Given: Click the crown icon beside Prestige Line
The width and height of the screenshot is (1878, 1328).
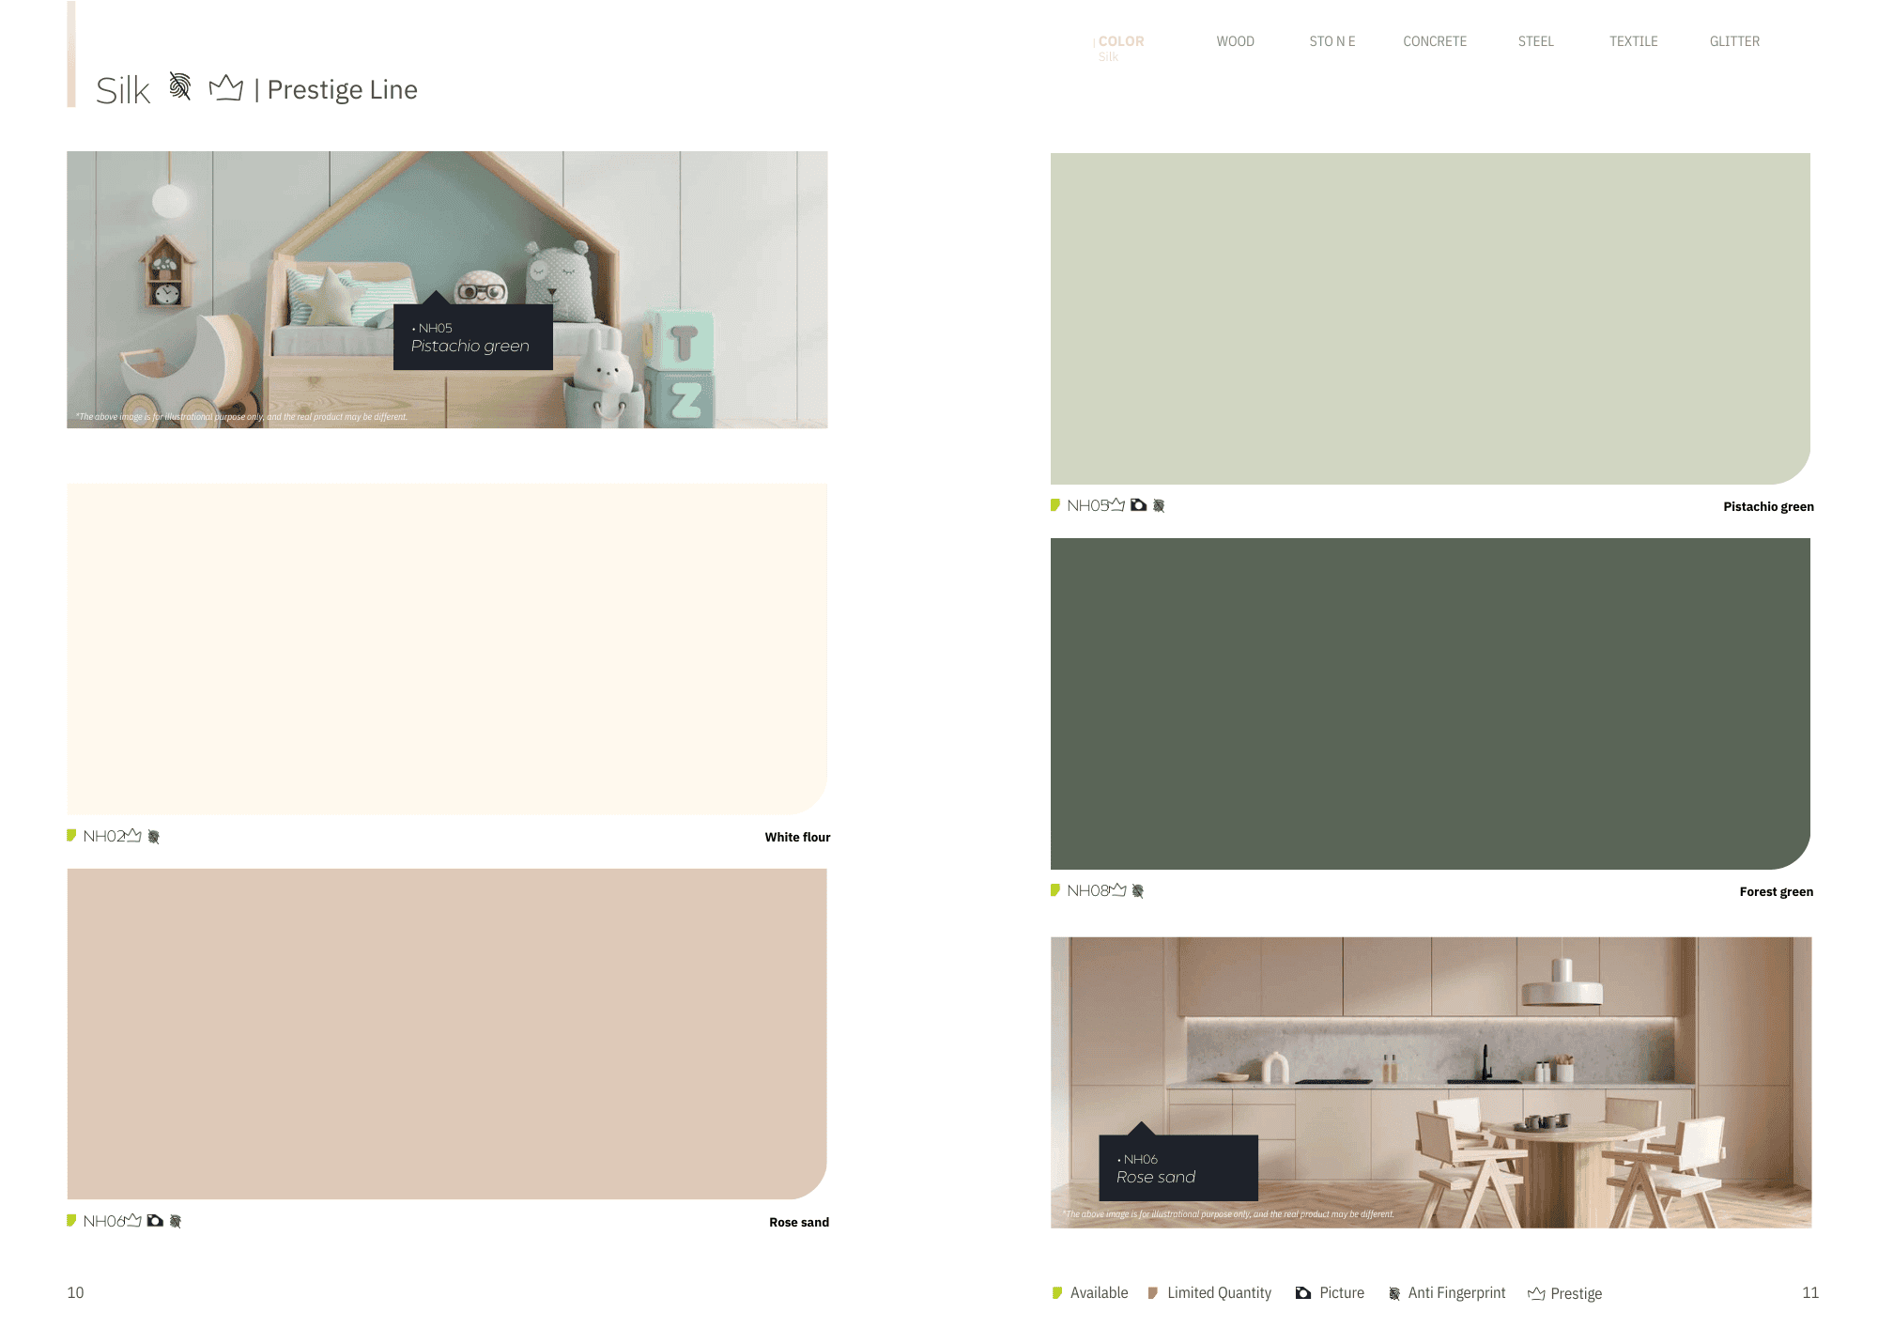Looking at the screenshot, I should click(225, 88).
